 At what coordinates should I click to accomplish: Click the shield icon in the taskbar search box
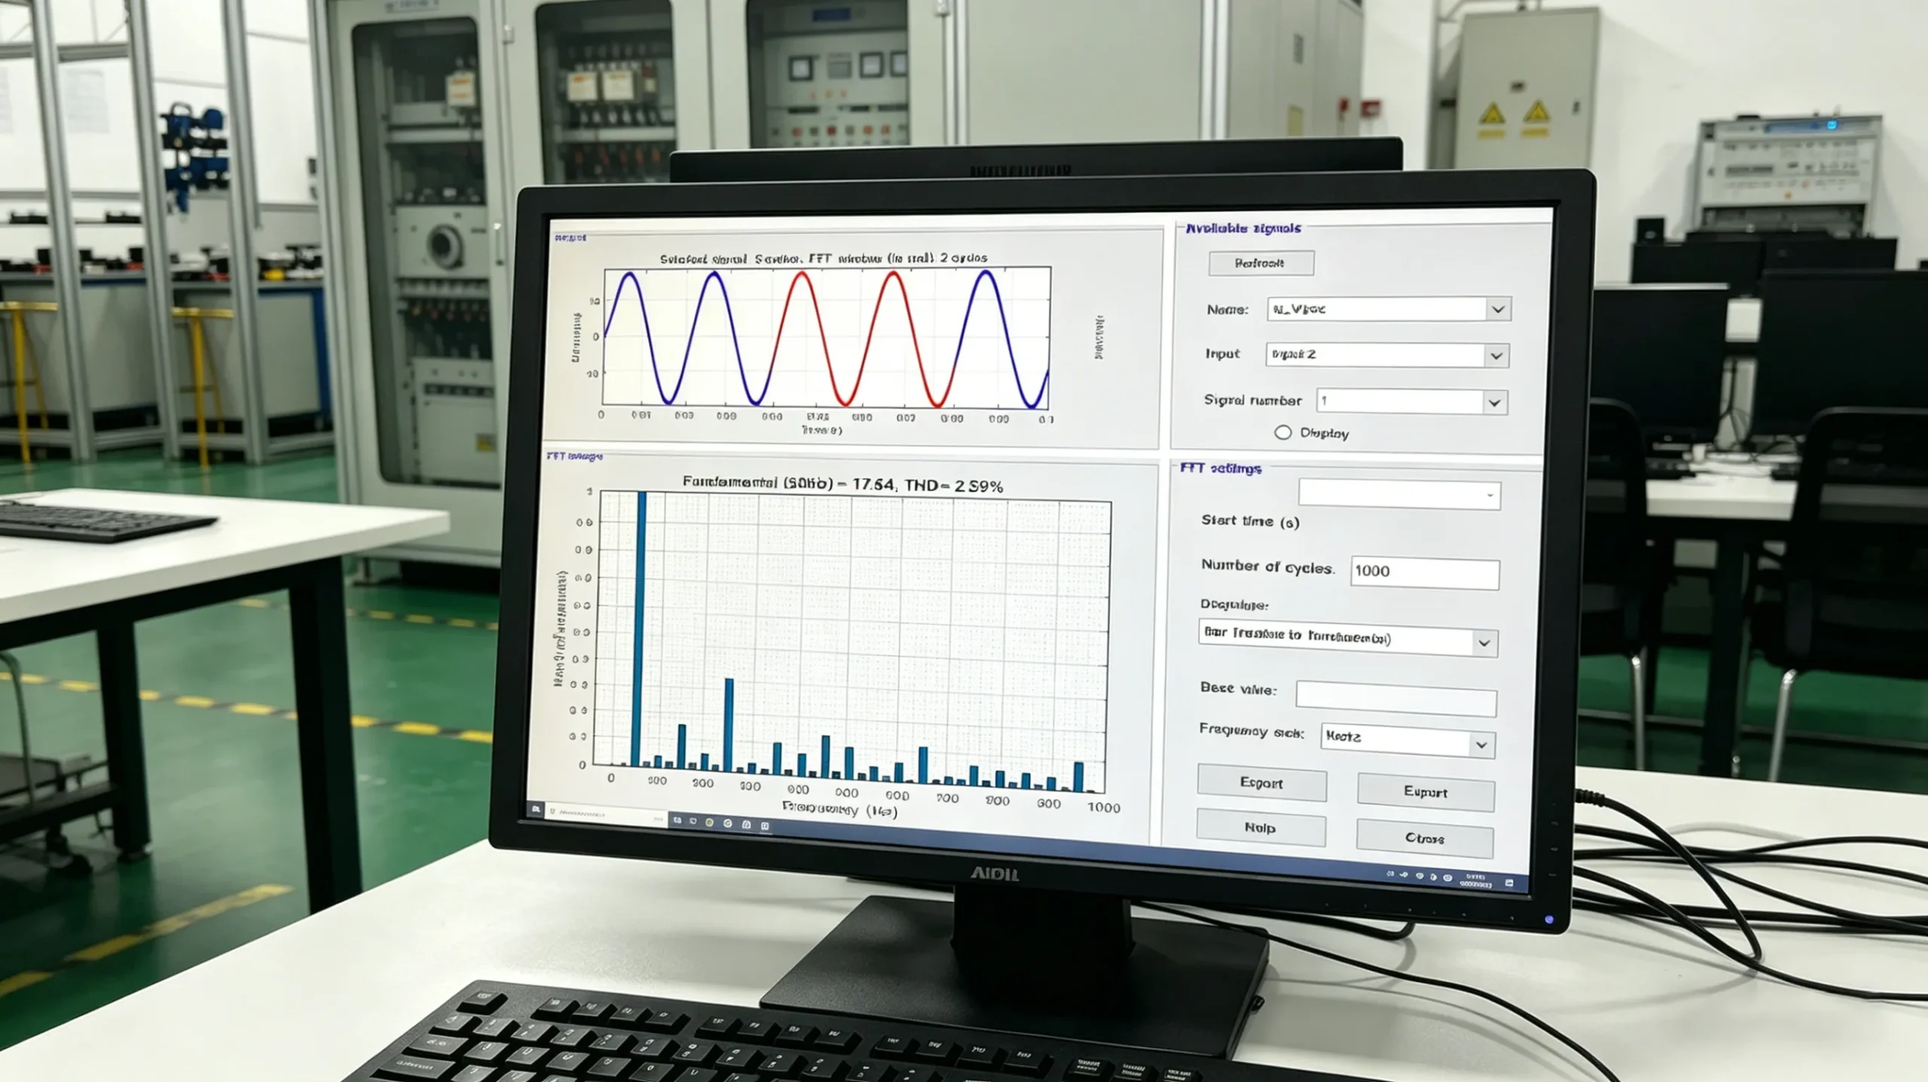point(553,812)
